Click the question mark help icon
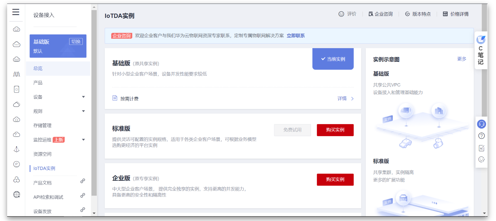The image size is (496, 221). tap(482, 136)
